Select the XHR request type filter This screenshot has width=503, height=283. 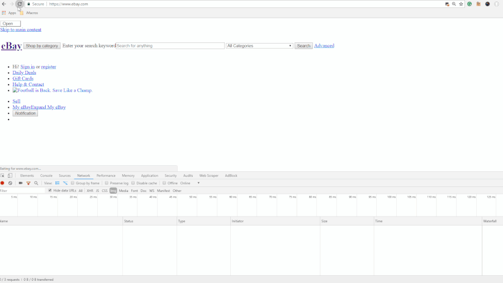pyautogui.click(x=90, y=191)
